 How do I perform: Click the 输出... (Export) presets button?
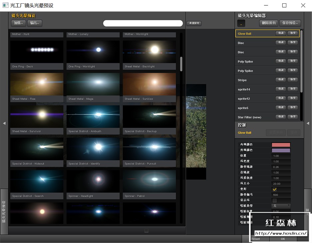tap(35, 23)
